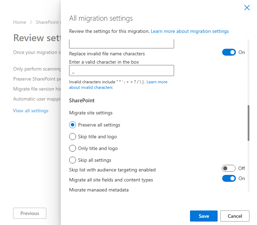Open Learn more about migration settings link
Image resolution: width=257 pixels, height=225 pixels.
pos(190,31)
